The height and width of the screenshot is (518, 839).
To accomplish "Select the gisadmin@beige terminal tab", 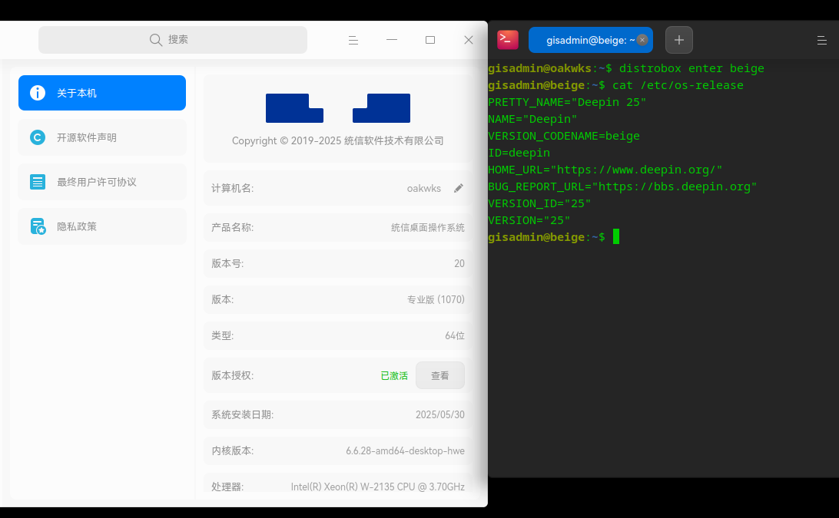I will [590, 40].
